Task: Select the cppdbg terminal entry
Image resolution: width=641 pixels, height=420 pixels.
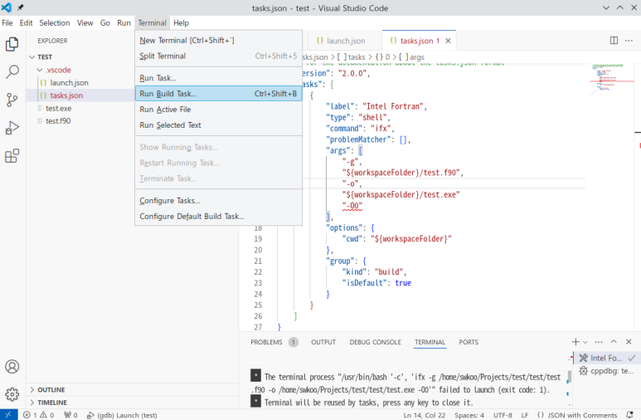Action: [607, 371]
